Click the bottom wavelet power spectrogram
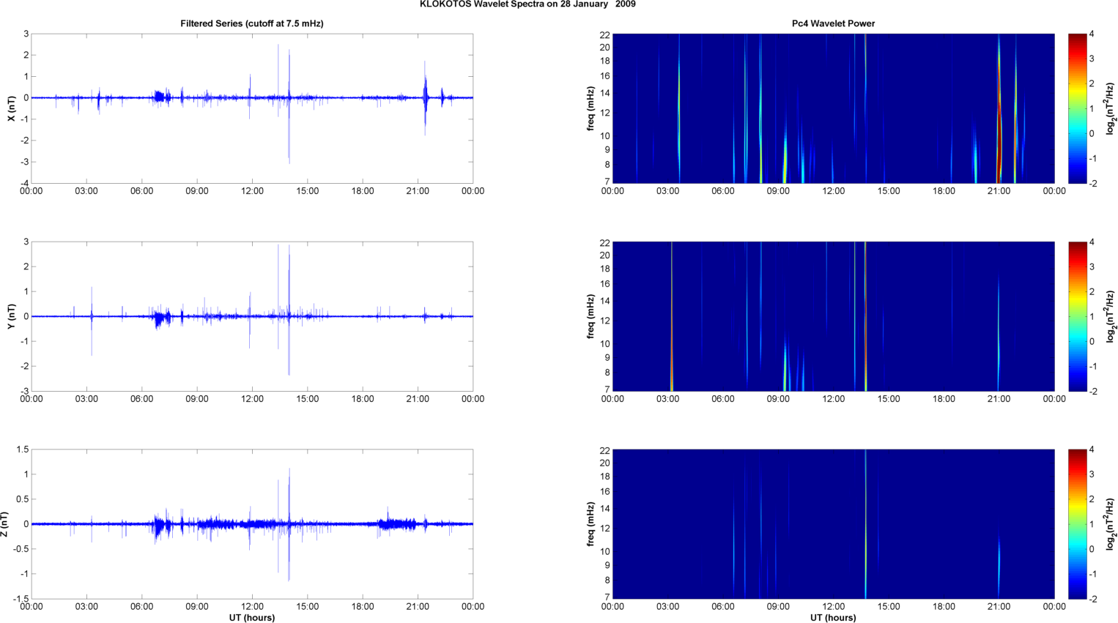 833,524
